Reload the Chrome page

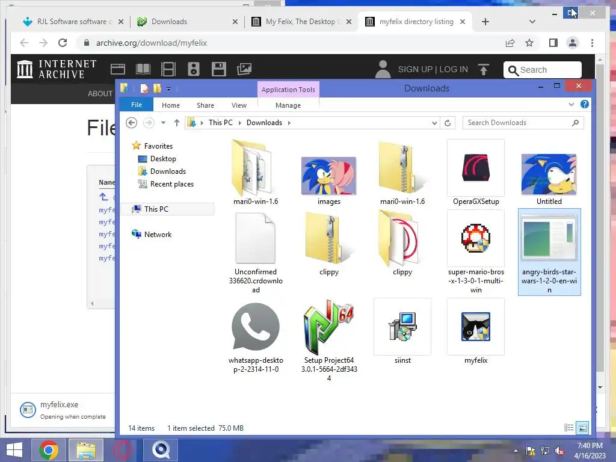[x=63, y=43]
